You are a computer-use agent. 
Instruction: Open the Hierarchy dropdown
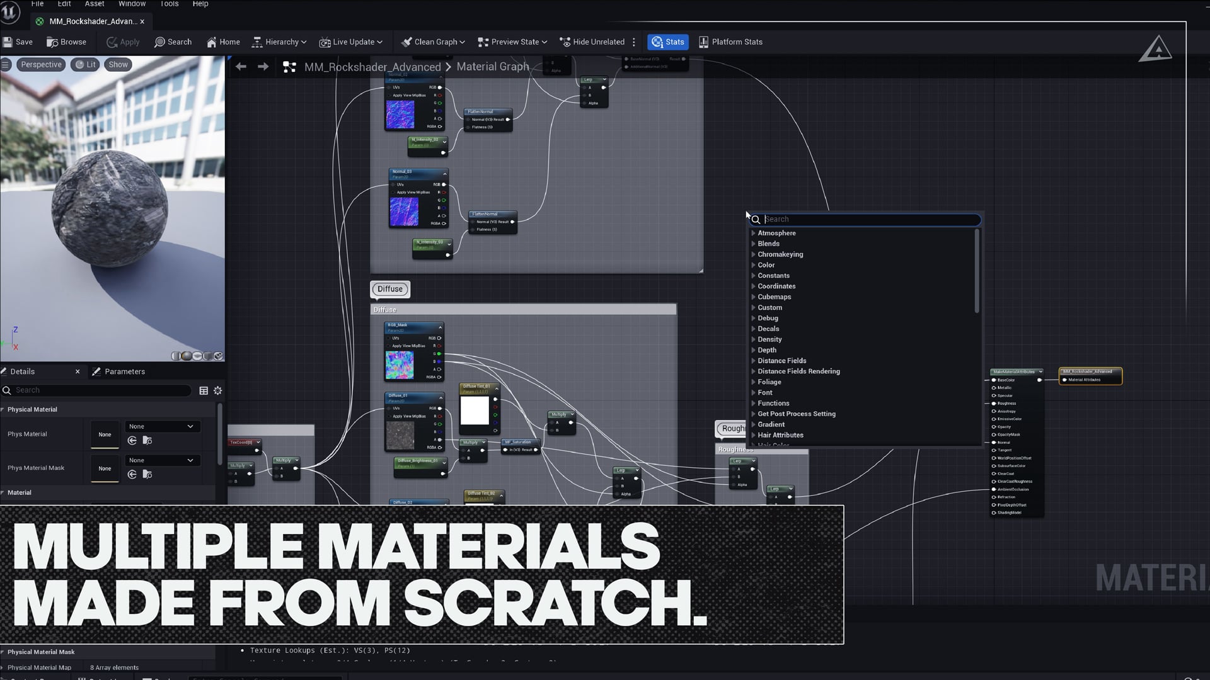click(279, 42)
